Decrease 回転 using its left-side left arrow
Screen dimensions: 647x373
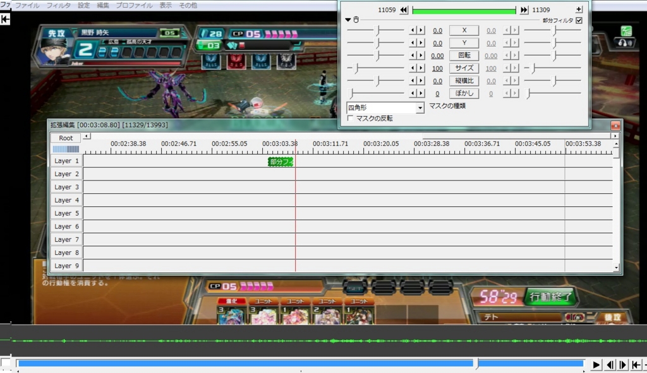point(413,56)
